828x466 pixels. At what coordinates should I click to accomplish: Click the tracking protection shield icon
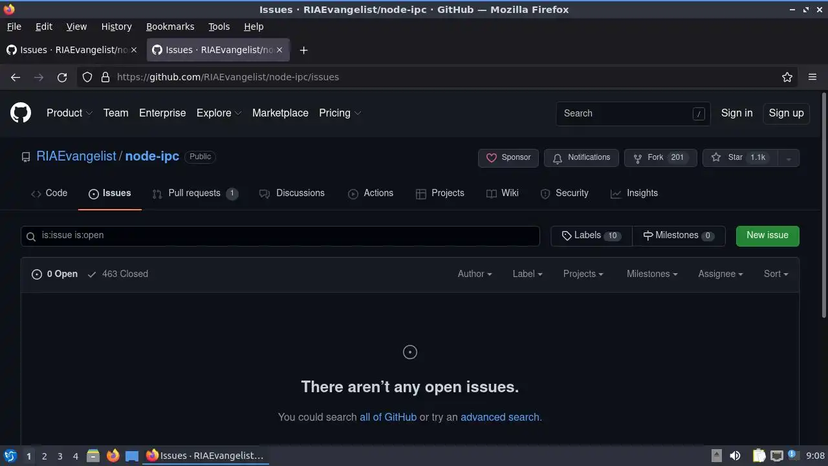[x=87, y=77]
